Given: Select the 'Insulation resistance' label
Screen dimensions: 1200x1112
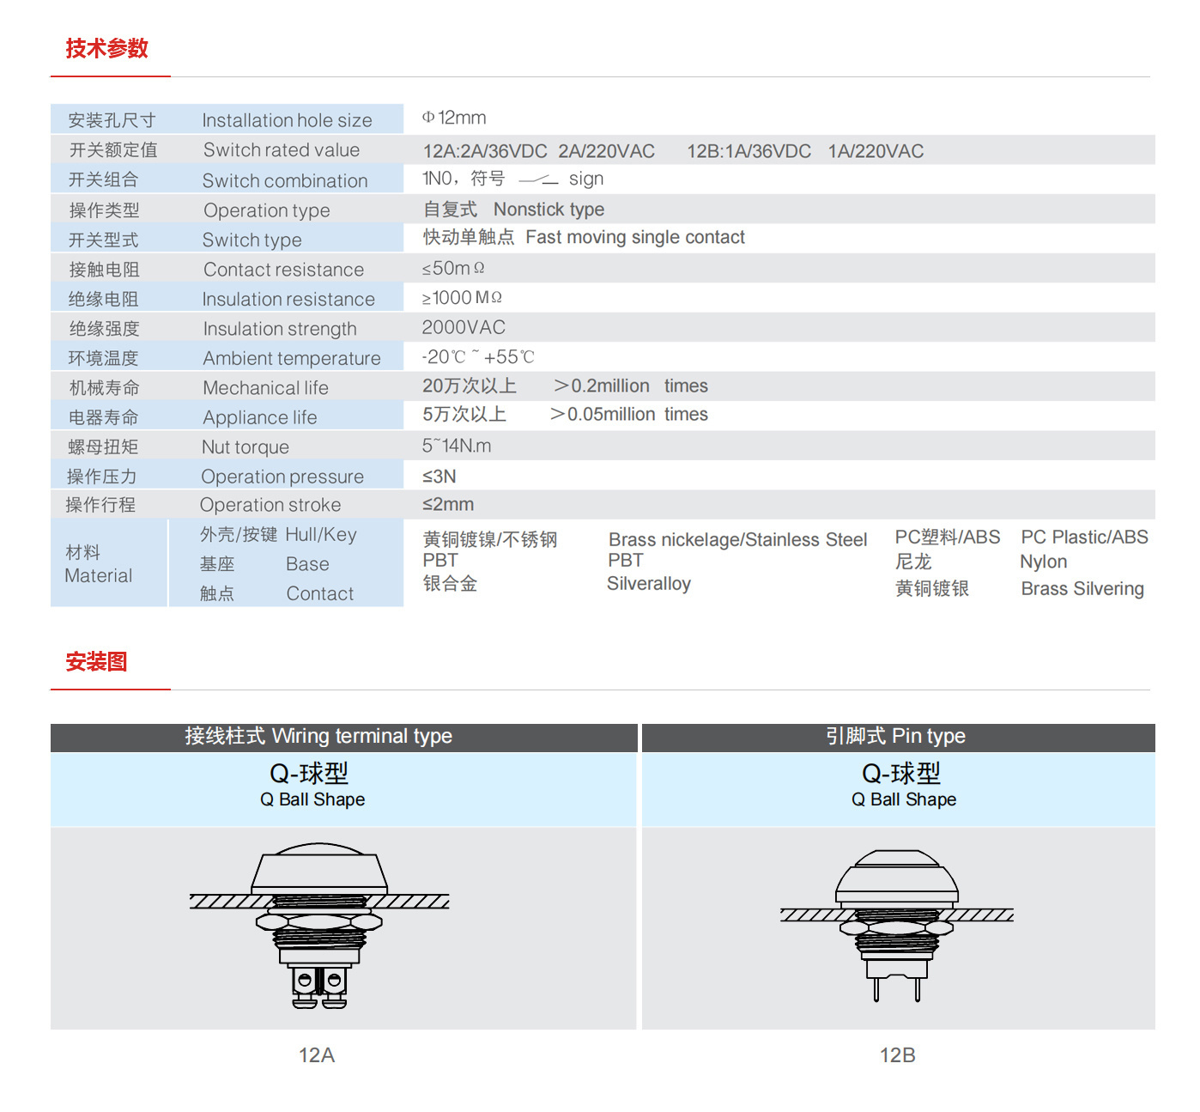Looking at the screenshot, I should pos(288,299).
